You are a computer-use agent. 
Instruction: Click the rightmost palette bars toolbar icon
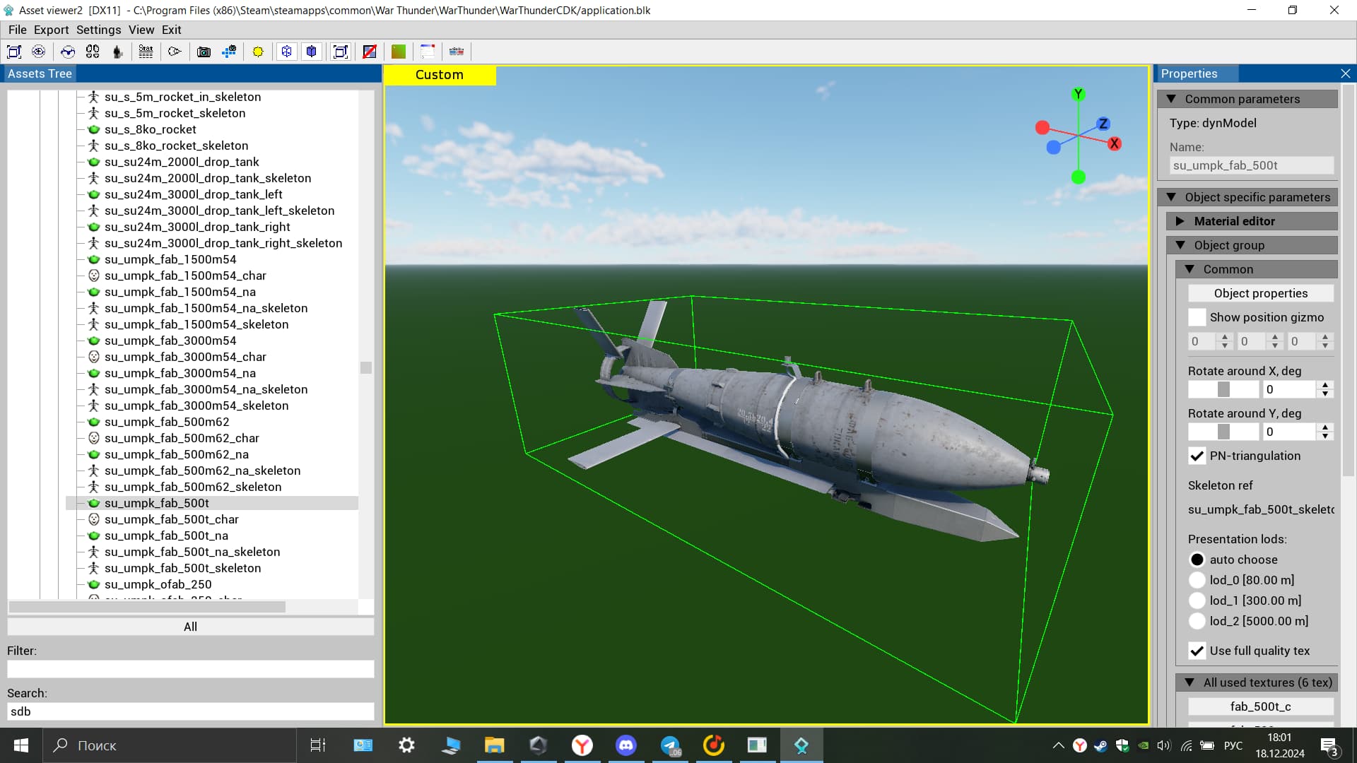tap(457, 52)
